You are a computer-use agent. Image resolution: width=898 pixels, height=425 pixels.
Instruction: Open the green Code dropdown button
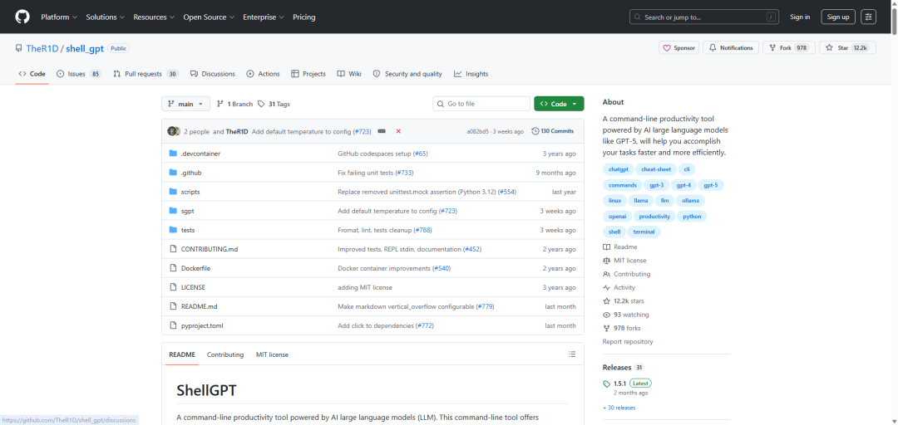point(559,104)
